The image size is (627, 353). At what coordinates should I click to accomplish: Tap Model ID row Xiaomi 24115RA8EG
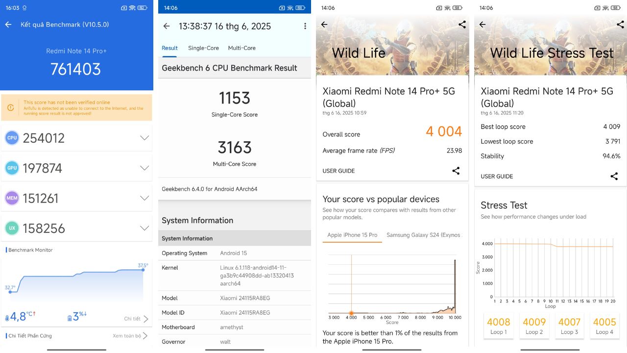click(235, 312)
